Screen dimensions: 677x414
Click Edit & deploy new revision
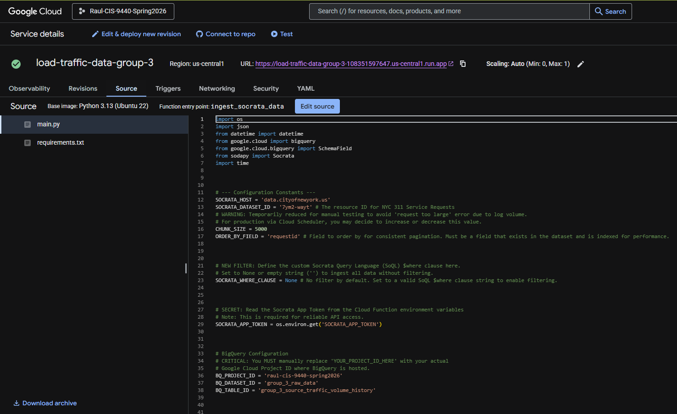[x=136, y=34]
